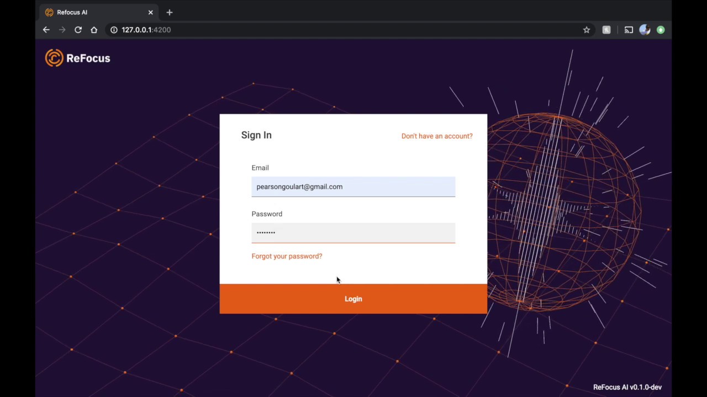This screenshot has width=707, height=397.
Task: Click the orange Login button
Action: 353,299
